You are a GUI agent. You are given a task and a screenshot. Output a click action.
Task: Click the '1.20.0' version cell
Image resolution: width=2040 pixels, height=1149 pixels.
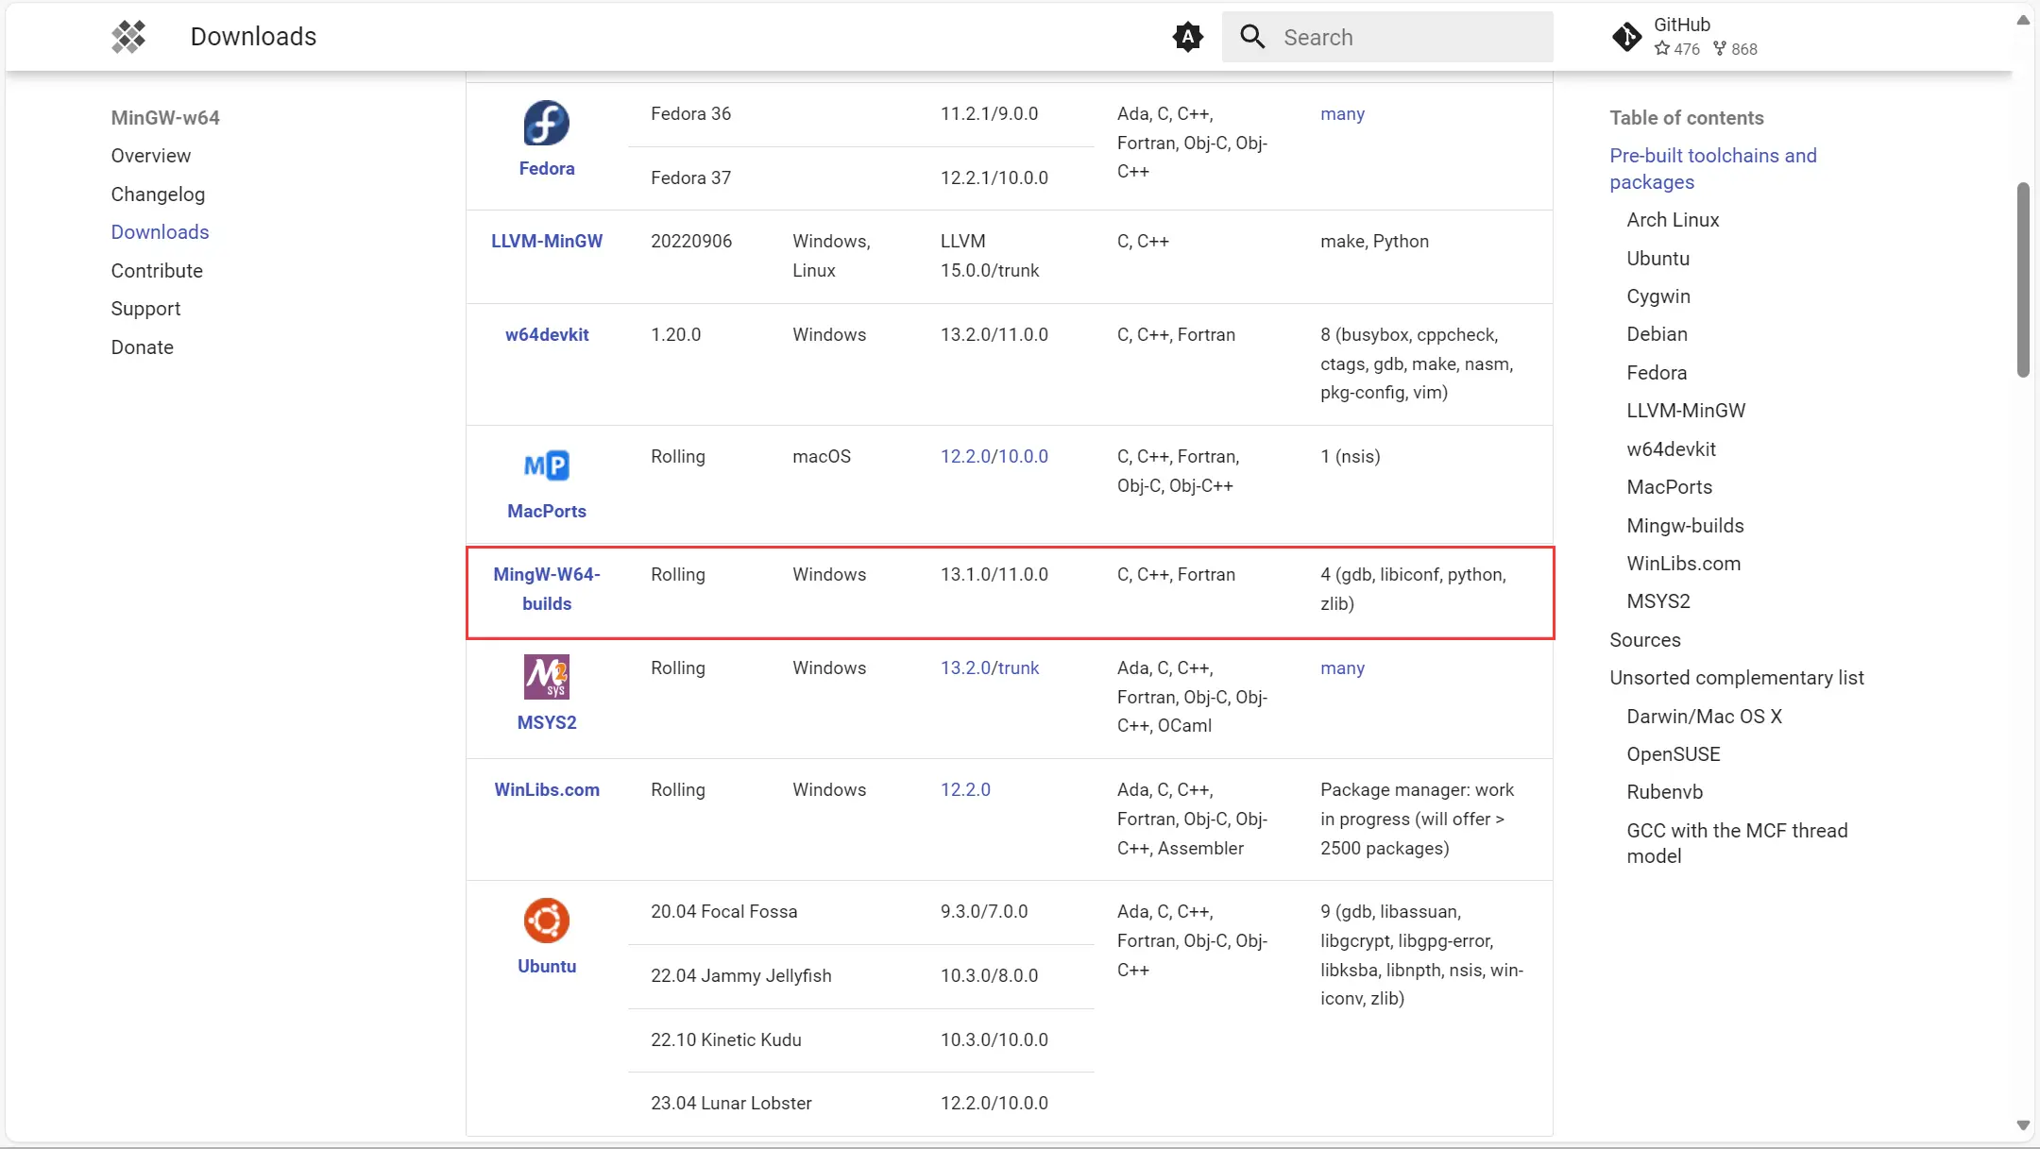tap(675, 334)
